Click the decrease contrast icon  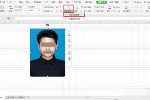[61, 7]
